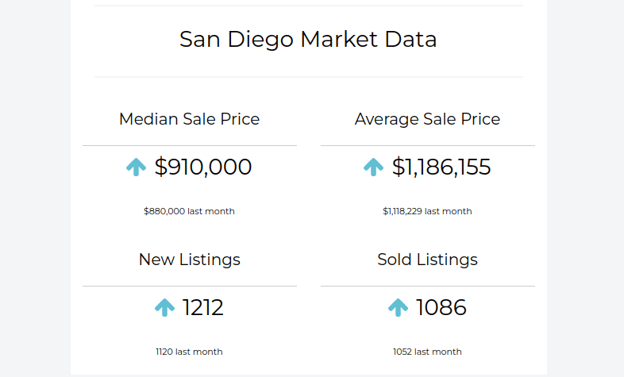Select the $1,186,155 average price value

441,167
